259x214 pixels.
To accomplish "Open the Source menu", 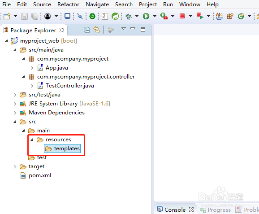I will pyautogui.click(x=42, y=4).
